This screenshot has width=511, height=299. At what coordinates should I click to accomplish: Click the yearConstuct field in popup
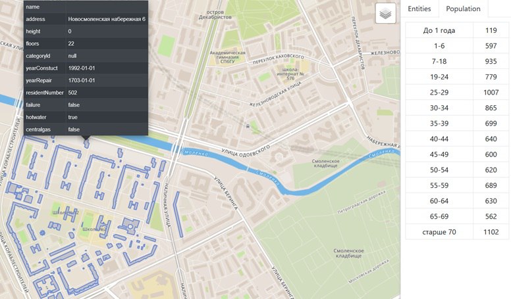(x=42, y=68)
